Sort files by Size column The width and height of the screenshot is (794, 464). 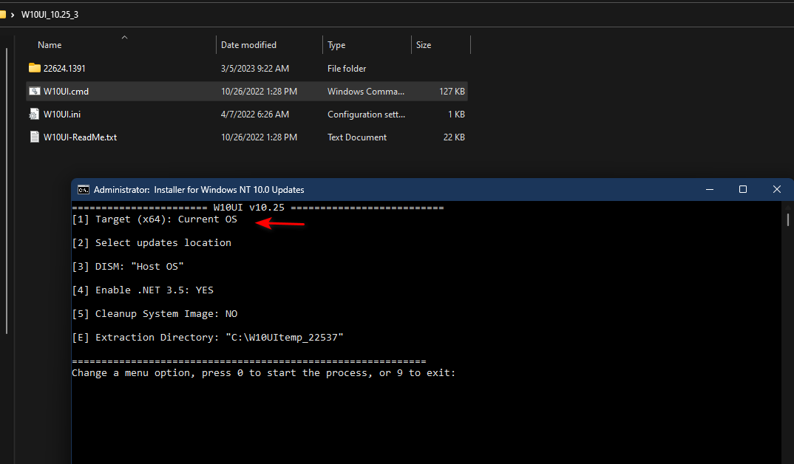point(424,45)
